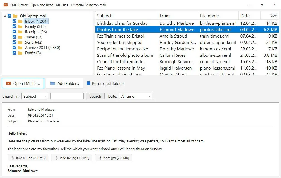Select the Archive 2014 (2 380) folder label
This screenshot has width=281, height=178.
(43, 48)
